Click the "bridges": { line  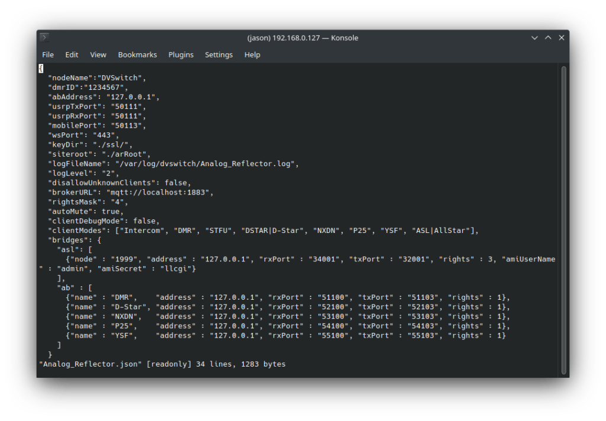(x=74, y=240)
